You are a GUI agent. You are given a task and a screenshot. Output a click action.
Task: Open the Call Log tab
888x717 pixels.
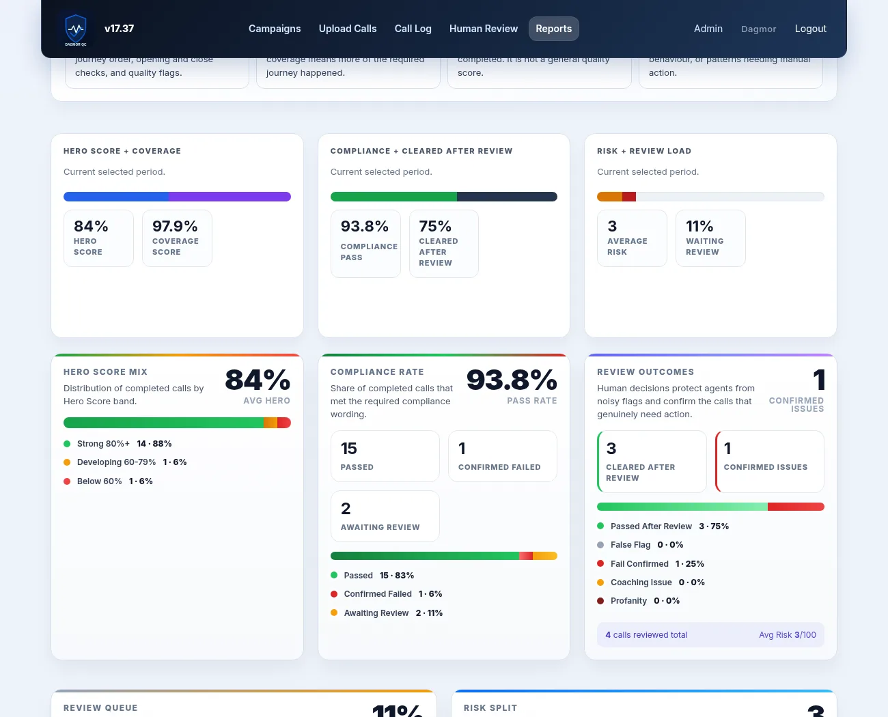click(x=413, y=29)
